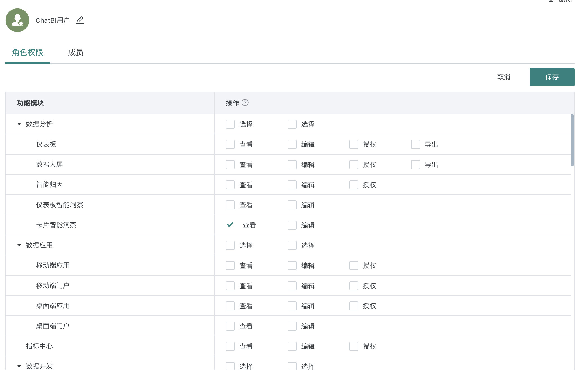Collapse the 数据开发 tree group

19,366
